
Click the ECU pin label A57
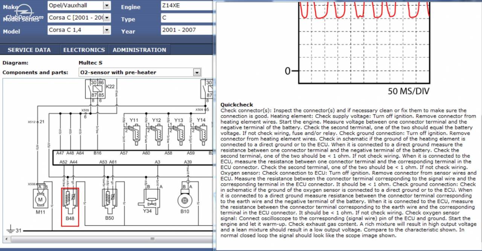click(124, 153)
